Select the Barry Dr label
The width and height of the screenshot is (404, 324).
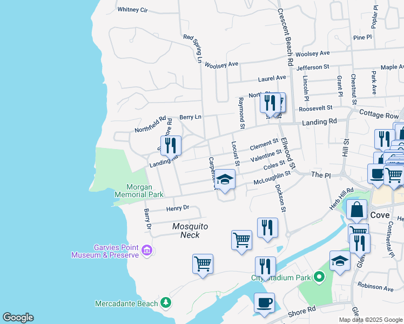click(147, 219)
